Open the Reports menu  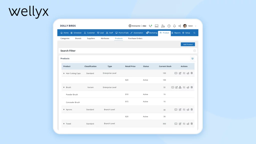(x=176, y=33)
